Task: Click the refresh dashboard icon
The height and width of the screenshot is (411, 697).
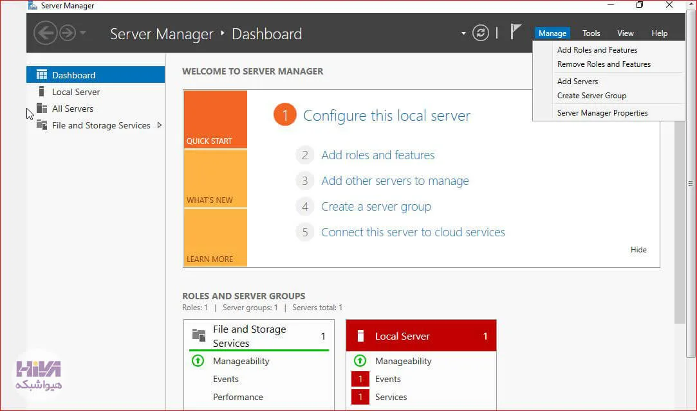Action: [481, 33]
